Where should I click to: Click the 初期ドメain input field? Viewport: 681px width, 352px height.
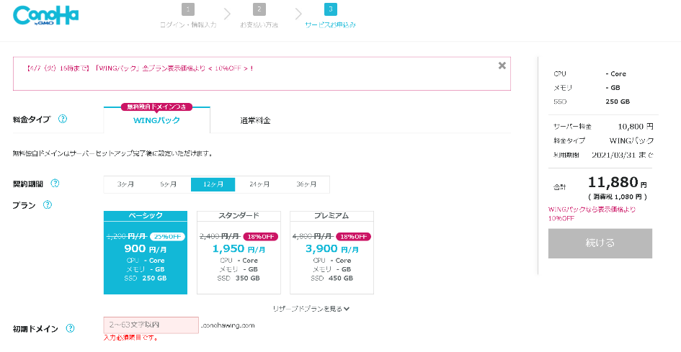pyautogui.click(x=151, y=325)
